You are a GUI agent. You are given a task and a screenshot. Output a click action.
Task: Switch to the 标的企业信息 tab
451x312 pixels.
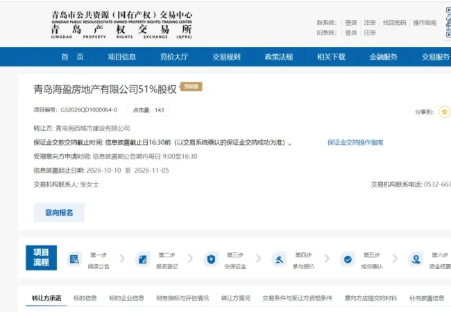[126, 298]
